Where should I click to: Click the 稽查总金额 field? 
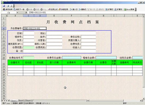tap(106, 58)
